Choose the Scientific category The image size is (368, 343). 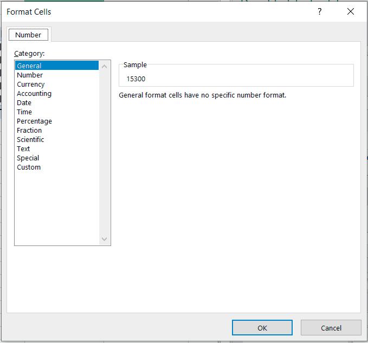57,139
